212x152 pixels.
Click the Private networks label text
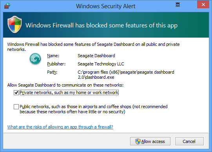[69, 92]
